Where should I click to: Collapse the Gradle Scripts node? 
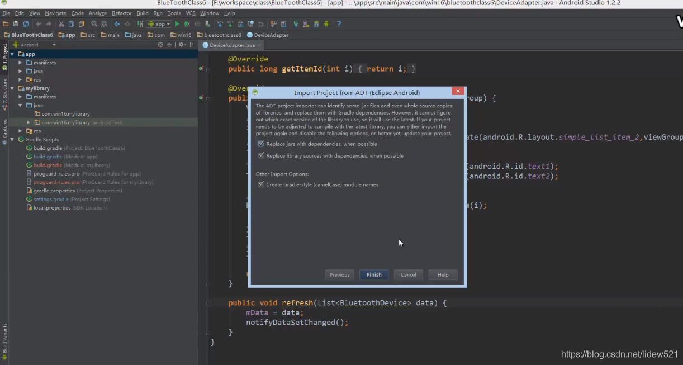[x=12, y=139]
